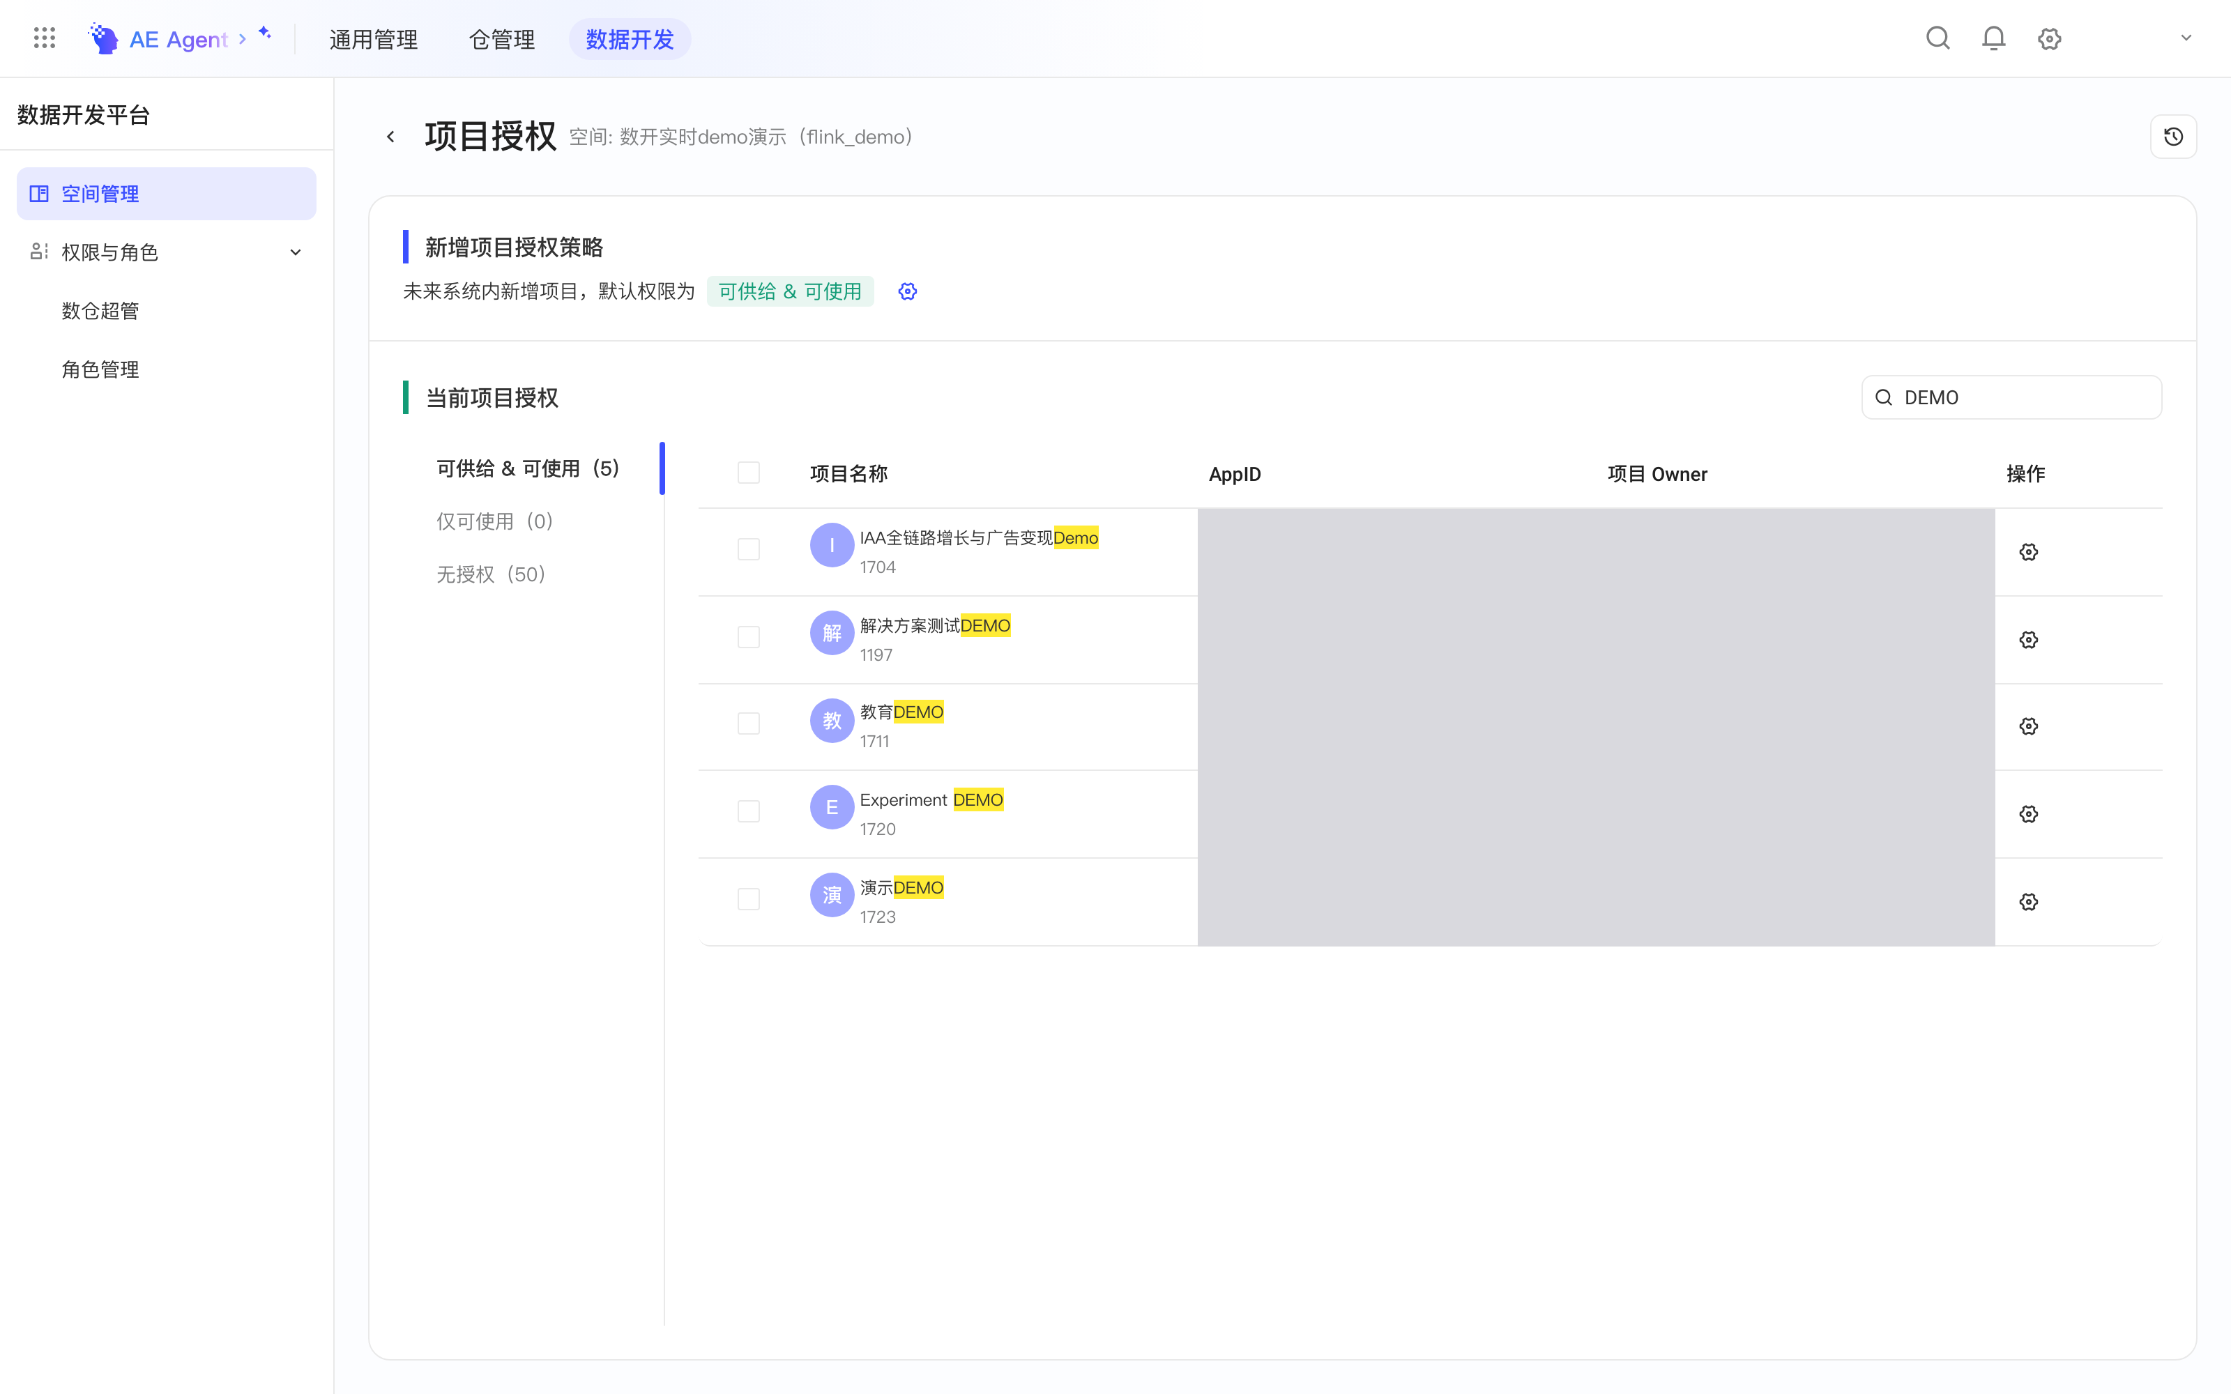The height and width of the screenshot is (1394, 2231).
Task: Click the AppID column header
Action: tap(1235, 474)
